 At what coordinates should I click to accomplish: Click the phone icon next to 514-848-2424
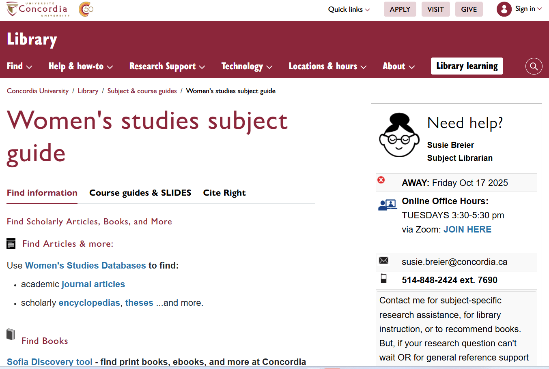383,279
